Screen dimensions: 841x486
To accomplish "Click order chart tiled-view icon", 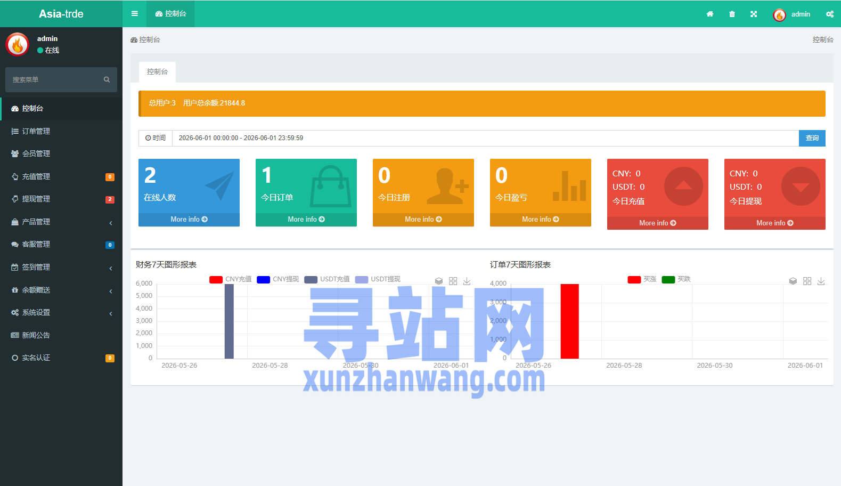I will coord(807,281).
